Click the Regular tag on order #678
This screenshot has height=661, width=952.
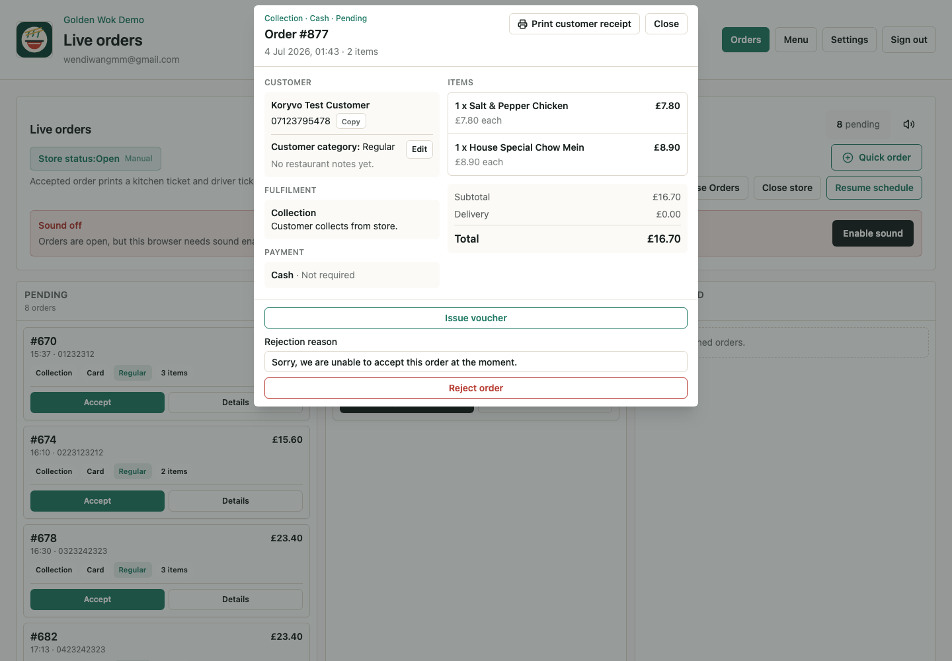pyautogui.click(x=132, y=570)
